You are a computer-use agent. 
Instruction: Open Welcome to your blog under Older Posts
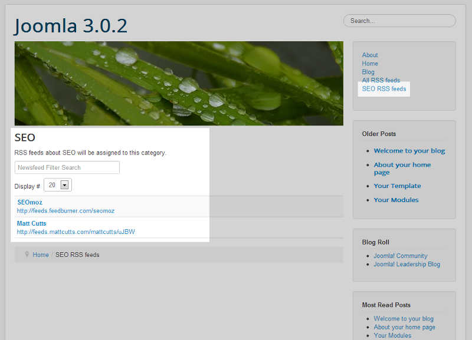pyautogui.click(x=409, y=151)
